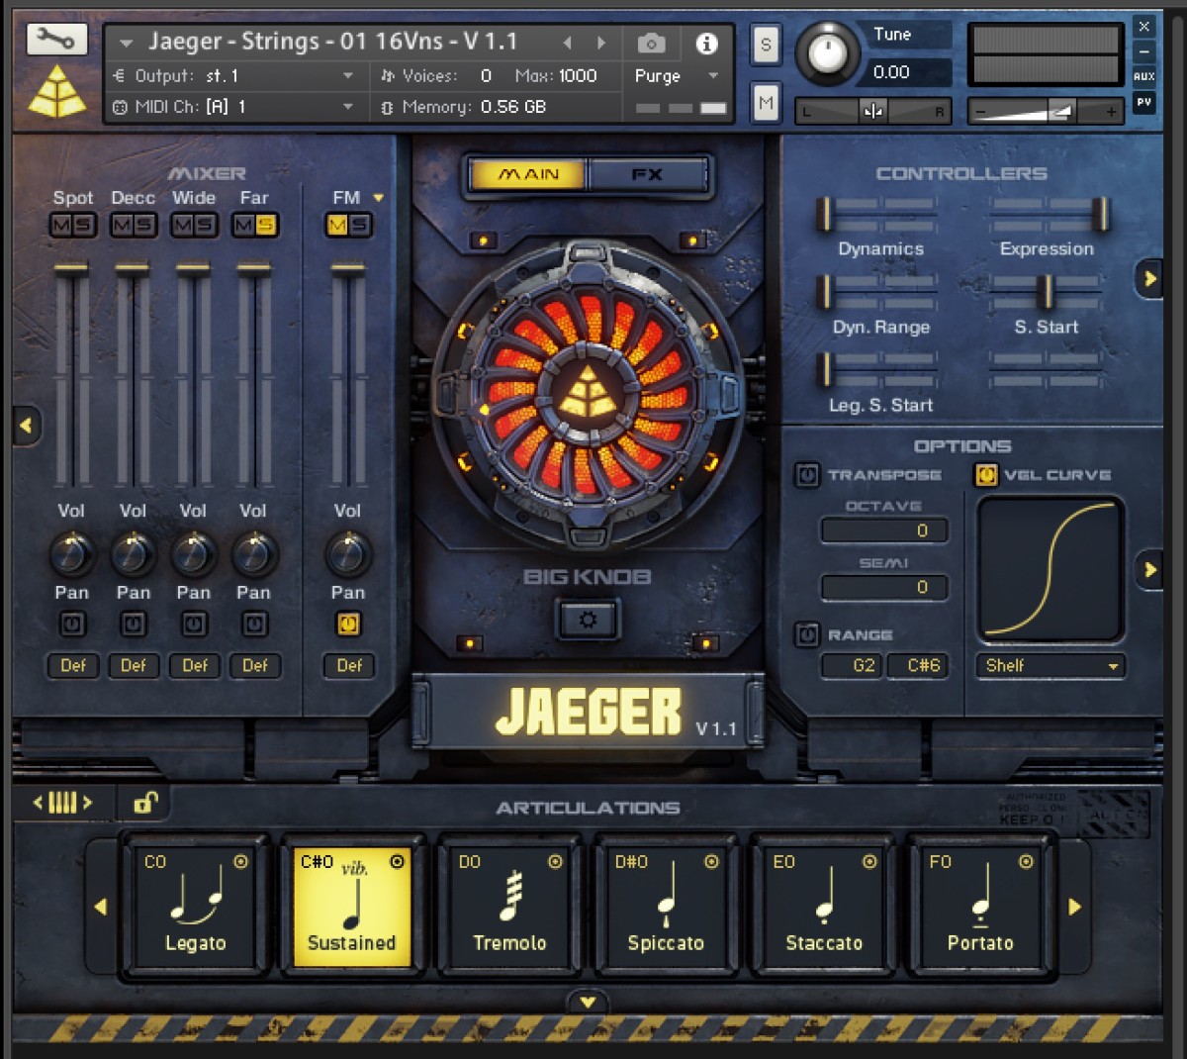Viewport: 1187px width, 1059px height.
Task: Open the Shelf velocity curve dropdown
Action: coord(1050,666)
